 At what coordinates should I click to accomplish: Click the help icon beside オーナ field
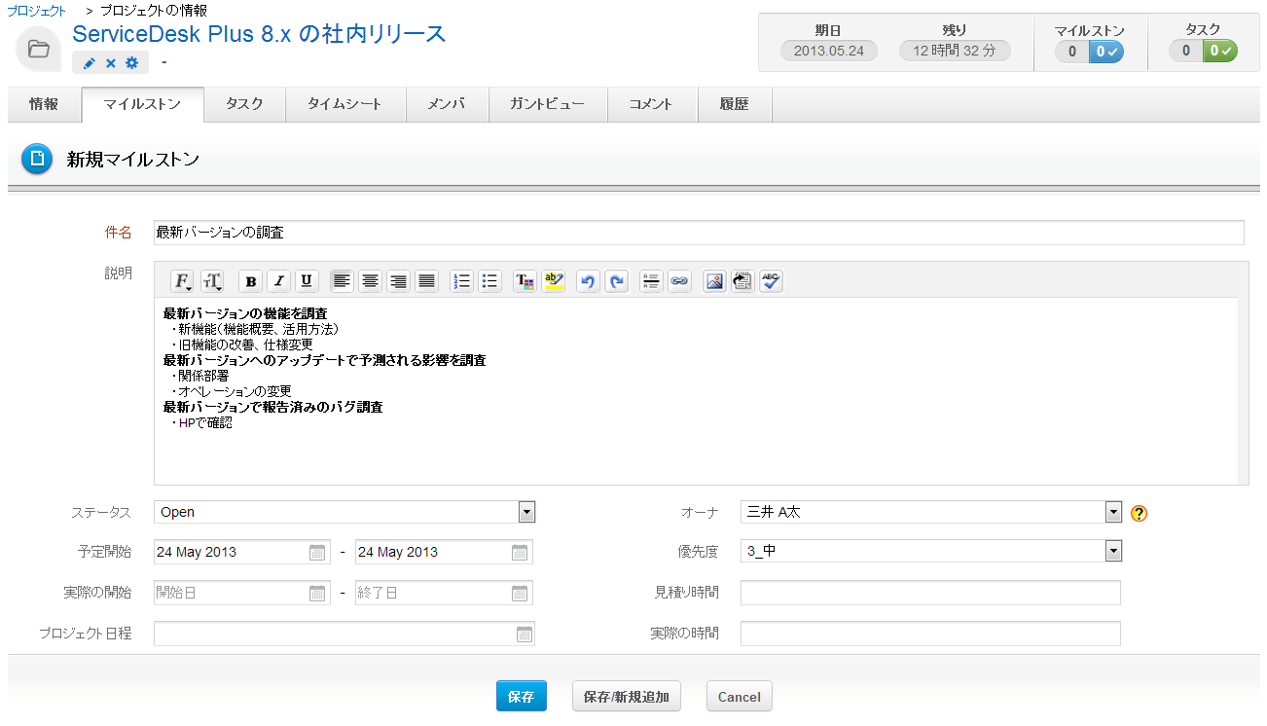point(1140,513)
